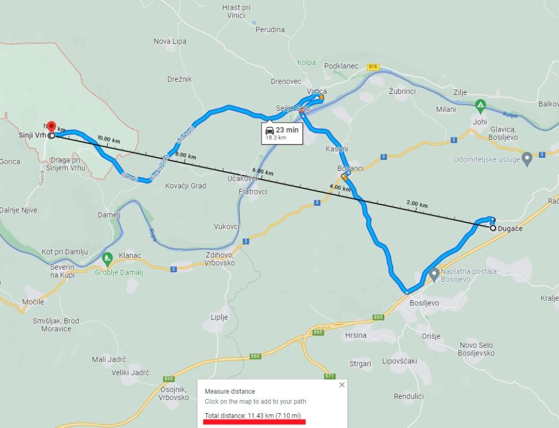559x428 pixels.
Task: Click the measure start circle at Sinji Vrh
Action: [x=52, y=135]
